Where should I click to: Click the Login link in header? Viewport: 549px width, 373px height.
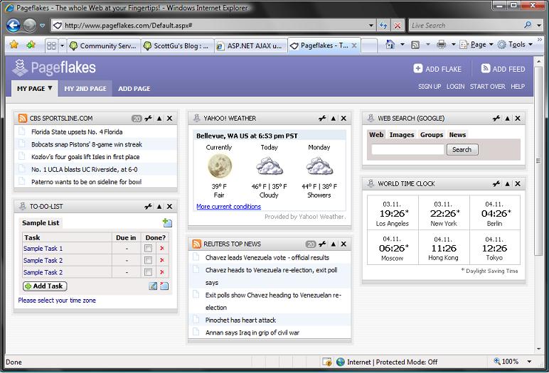tap(455, 87)
